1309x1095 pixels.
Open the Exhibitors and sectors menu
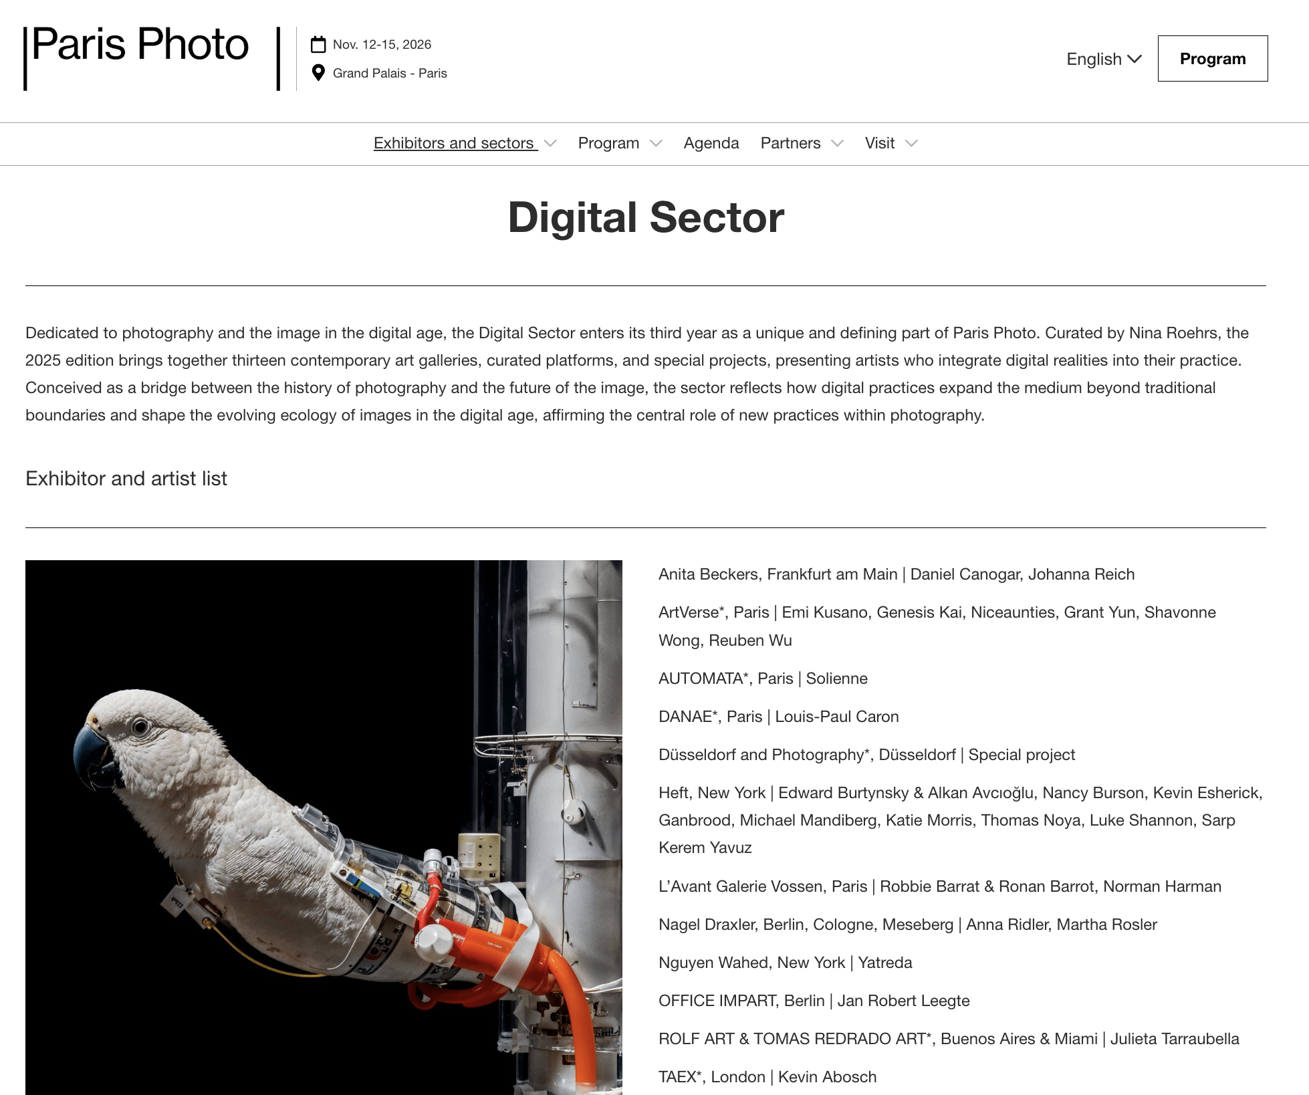pos(455,143)
